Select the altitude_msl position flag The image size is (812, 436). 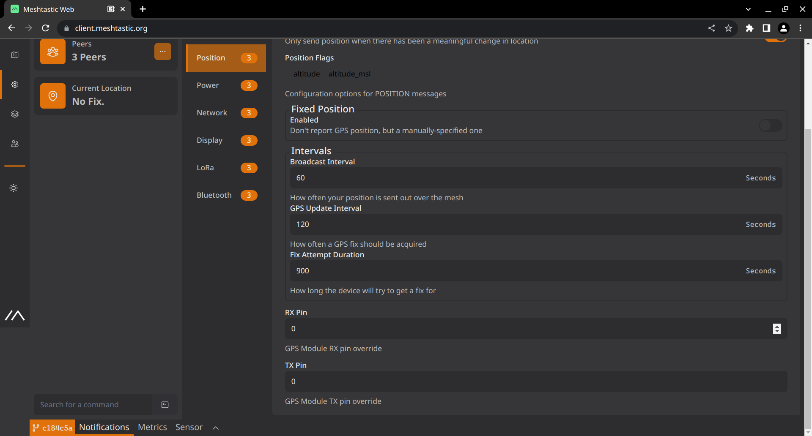coord(349,74)
